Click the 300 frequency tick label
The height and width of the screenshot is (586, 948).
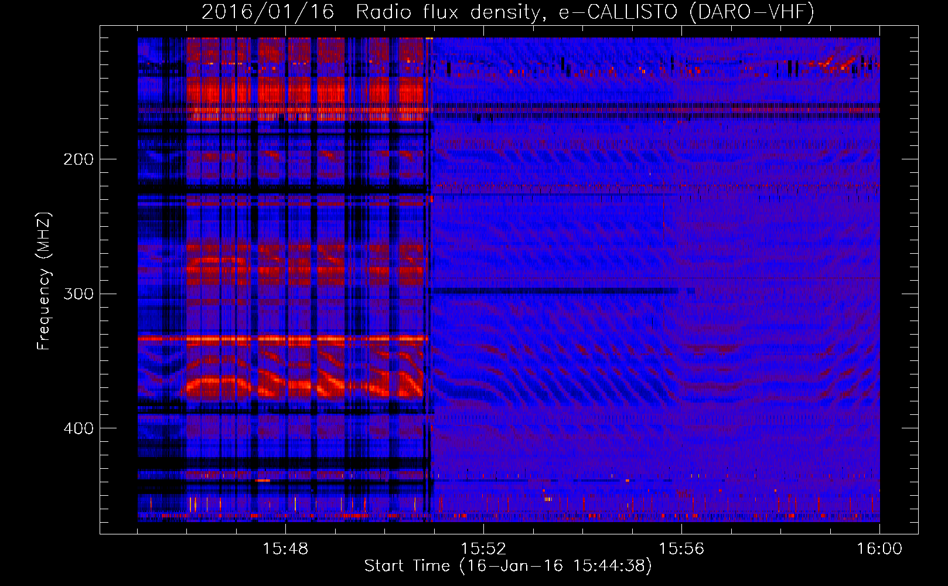[79, 294]
